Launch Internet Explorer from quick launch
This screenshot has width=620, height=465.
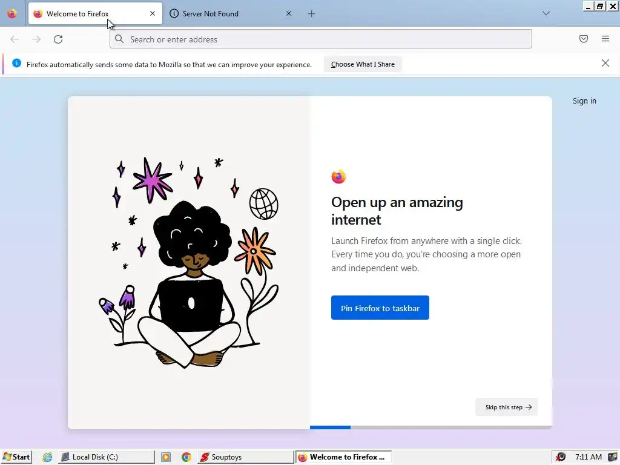(x=47, y=457)
